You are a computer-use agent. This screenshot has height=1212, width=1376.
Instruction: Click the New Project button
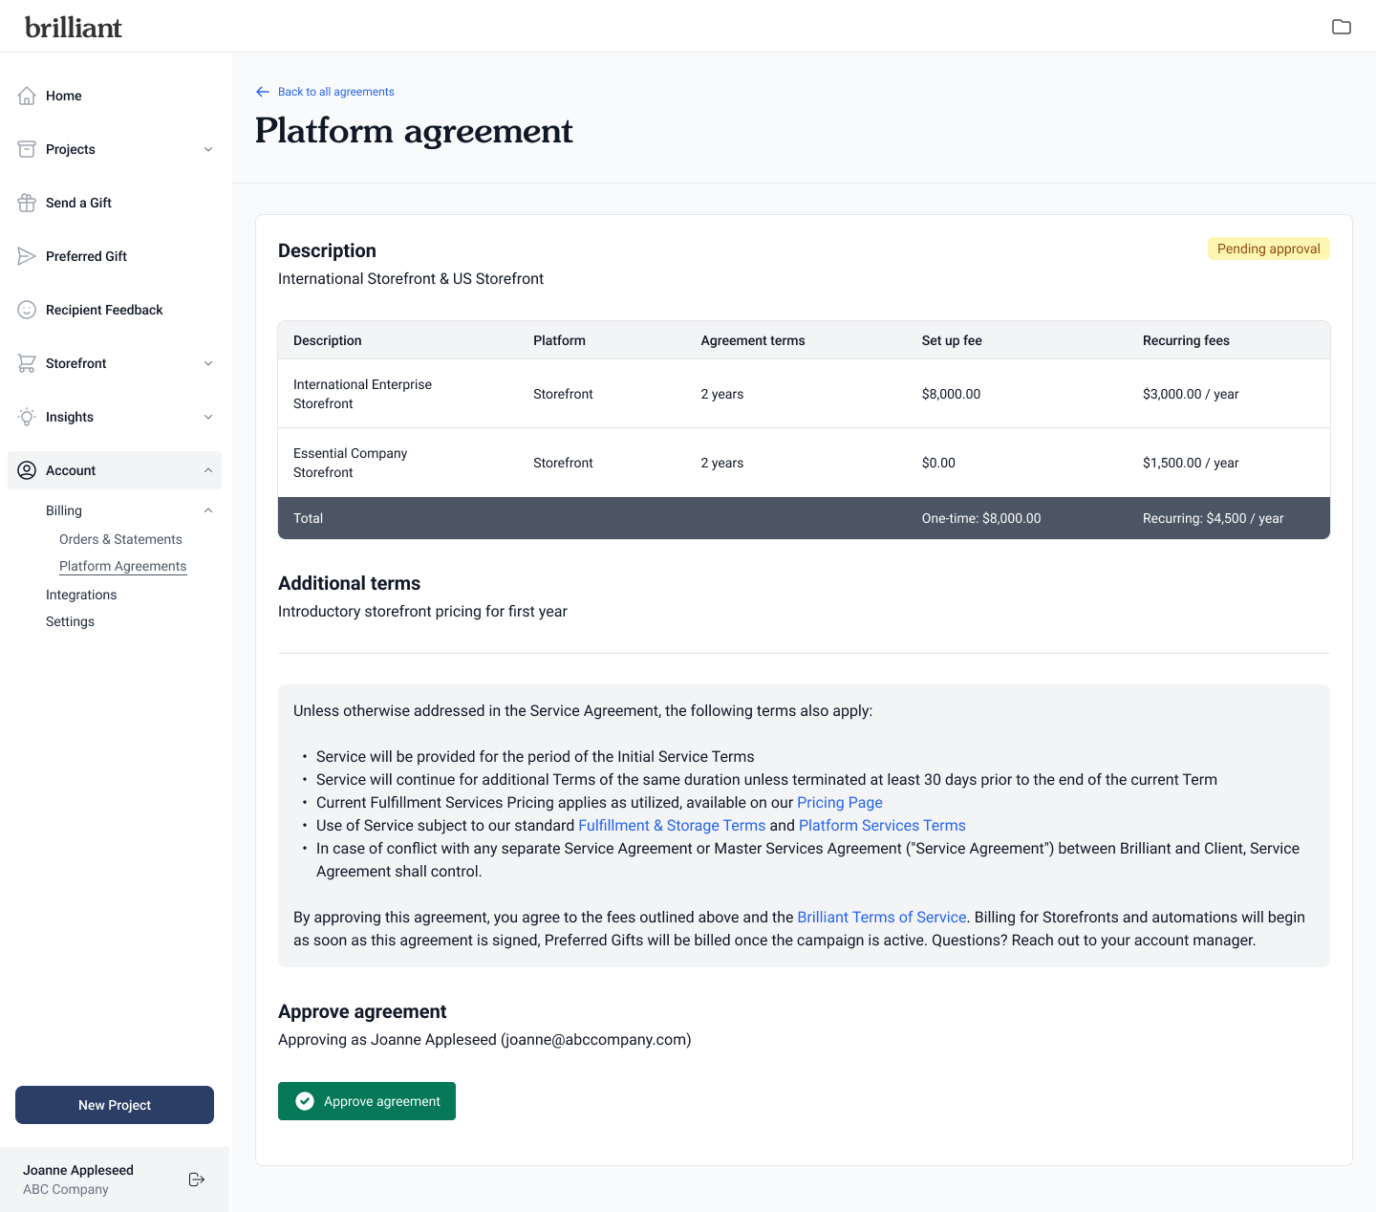(x=115, y=1105)
